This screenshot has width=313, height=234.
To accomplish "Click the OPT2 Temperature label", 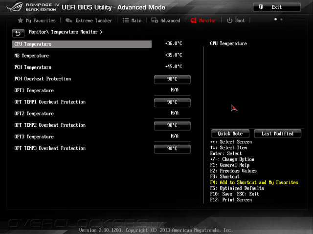I will click(34, 114).
